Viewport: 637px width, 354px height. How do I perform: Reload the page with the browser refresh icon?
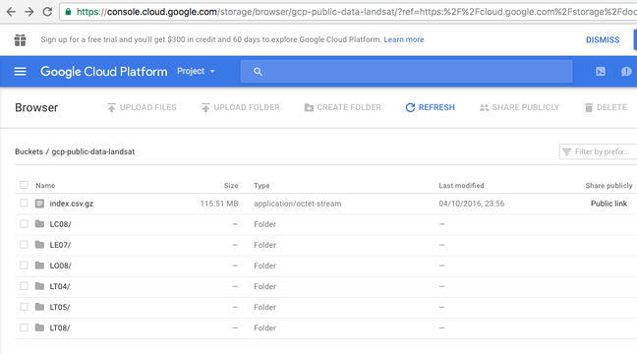point(47,12)
